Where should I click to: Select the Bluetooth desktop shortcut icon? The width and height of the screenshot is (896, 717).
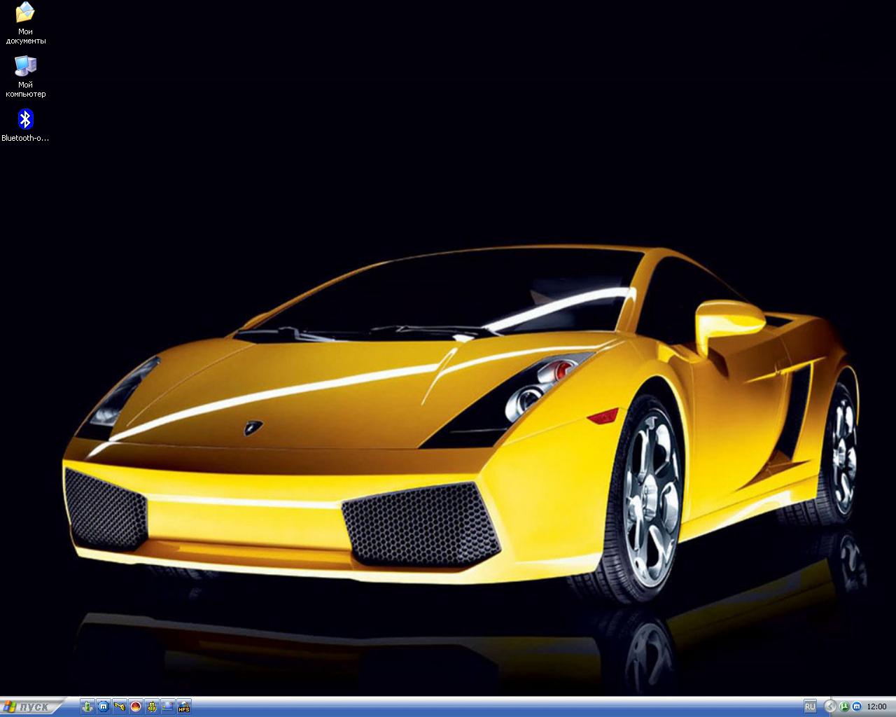[x=25, y=126]
